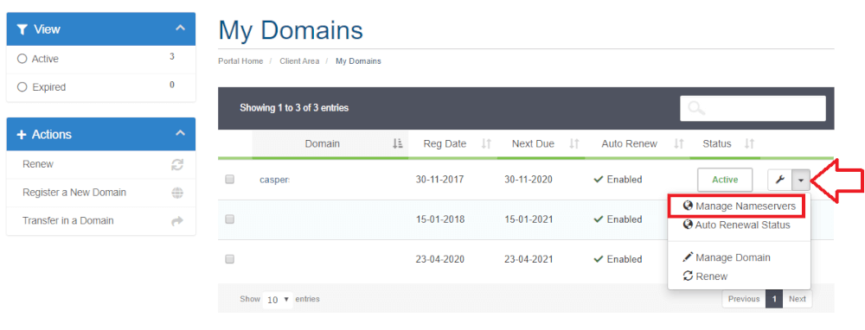This screenshot has width=865, height=330.
Task: Select the Expired filter radio option
Action: click(x=22, y=87)
